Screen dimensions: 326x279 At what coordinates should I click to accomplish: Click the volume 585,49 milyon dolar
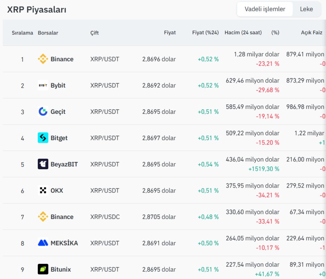(x=253, y=107)
